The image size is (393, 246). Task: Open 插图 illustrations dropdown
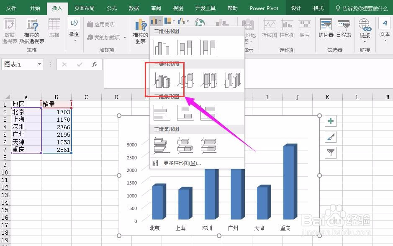pos(74,30)
